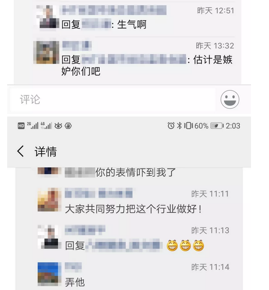Tap the Bluetooth icon in status bar
Viewport: 269px width, 290px height.
click(x=179, y=126)
